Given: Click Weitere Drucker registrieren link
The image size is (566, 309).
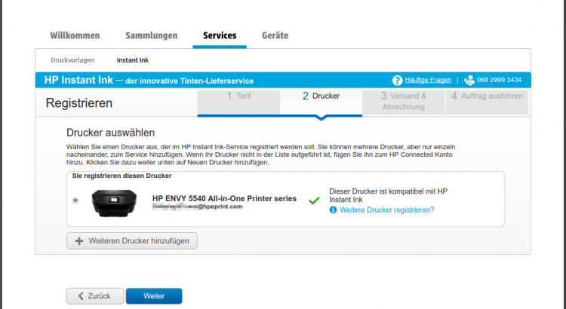Looking at the screenshot, I should (x=387, y=210).
